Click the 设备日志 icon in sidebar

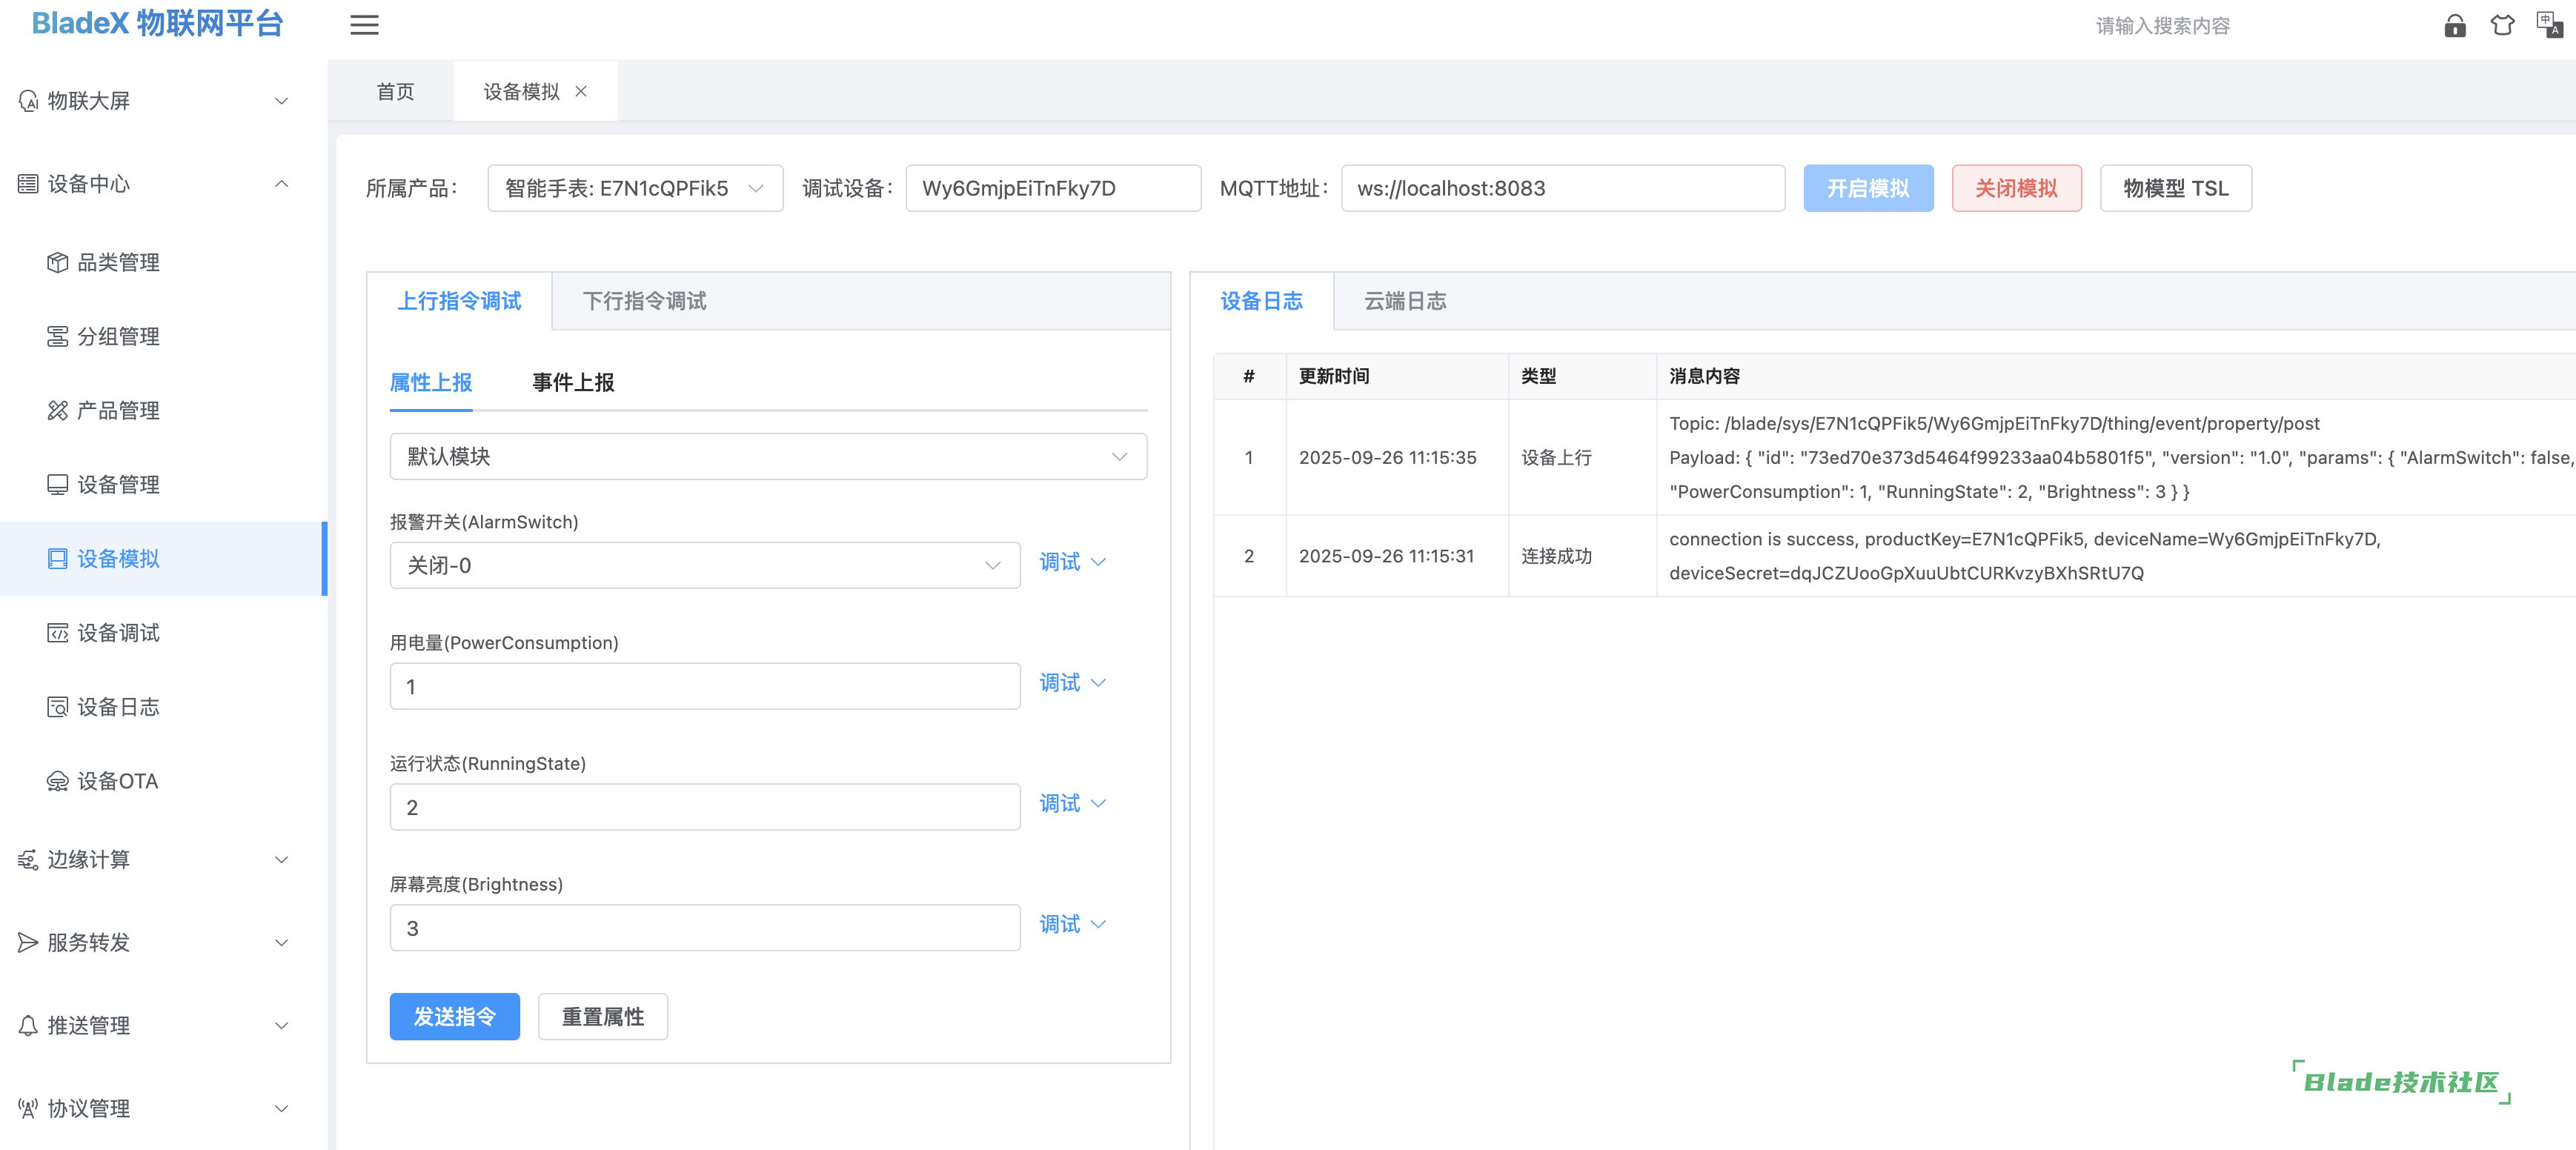pyautogui.click(x=57, y=706)
